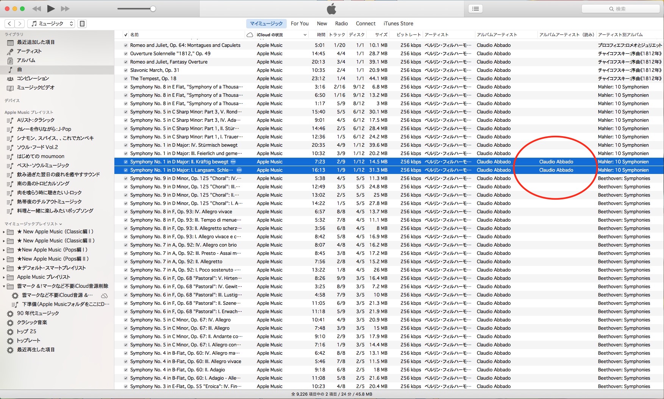The height and width of the screenshot is (399, 664).
Task: Toggle checkbox for Symphony No. 7 II. Allegretto
Action: pyautogui.click(x=126, y=262)
